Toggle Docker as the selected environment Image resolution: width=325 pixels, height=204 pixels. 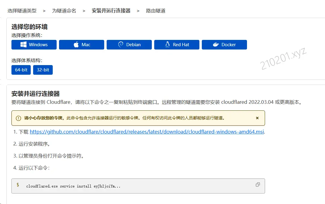pyautogui.click(x=224, y=45)
